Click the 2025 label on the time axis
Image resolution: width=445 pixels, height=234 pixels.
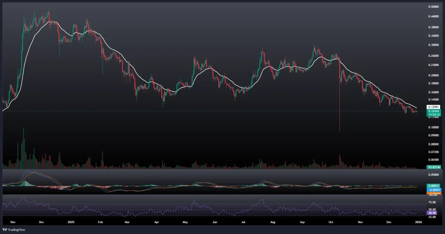[x=72, y=221]
